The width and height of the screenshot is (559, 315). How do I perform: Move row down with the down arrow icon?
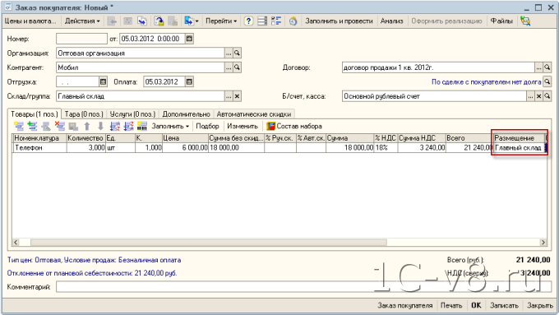100,126
